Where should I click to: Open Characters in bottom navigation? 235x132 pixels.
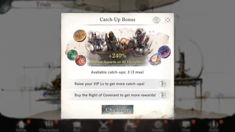tap(49, 126)
